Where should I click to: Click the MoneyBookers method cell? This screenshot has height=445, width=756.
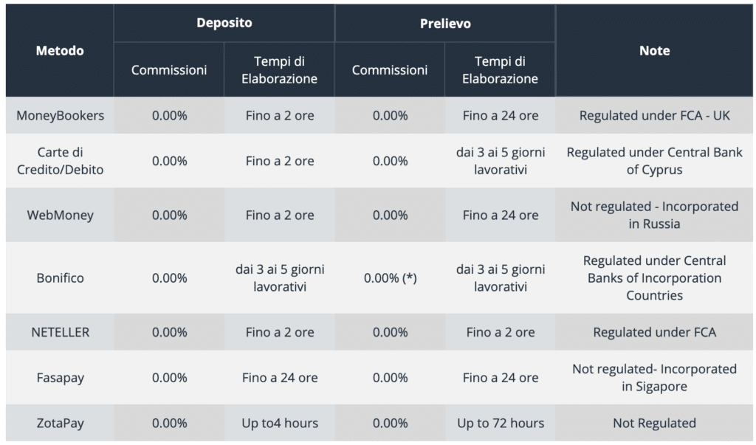[x=60, y=115]
